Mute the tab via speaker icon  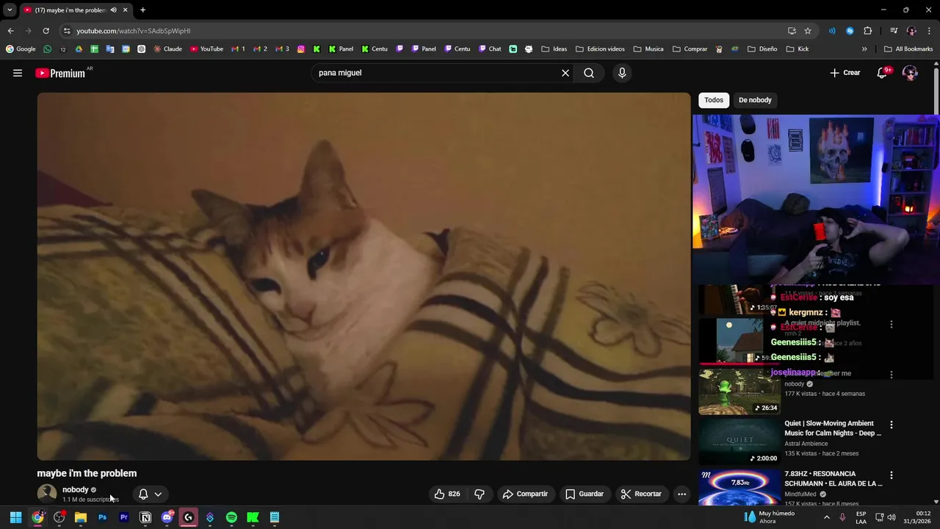(113, 10)
